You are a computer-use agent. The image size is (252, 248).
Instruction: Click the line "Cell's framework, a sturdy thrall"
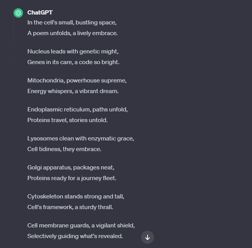[70, 207]
